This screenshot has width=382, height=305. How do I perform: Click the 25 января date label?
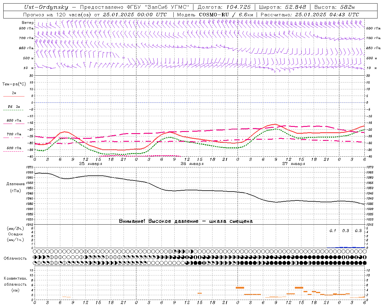[90, 164]
